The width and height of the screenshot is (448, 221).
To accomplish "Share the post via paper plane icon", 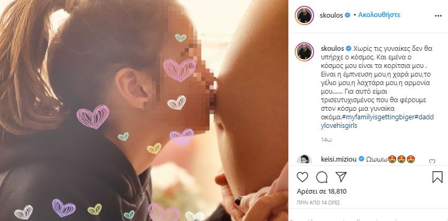I will [341, 177].
